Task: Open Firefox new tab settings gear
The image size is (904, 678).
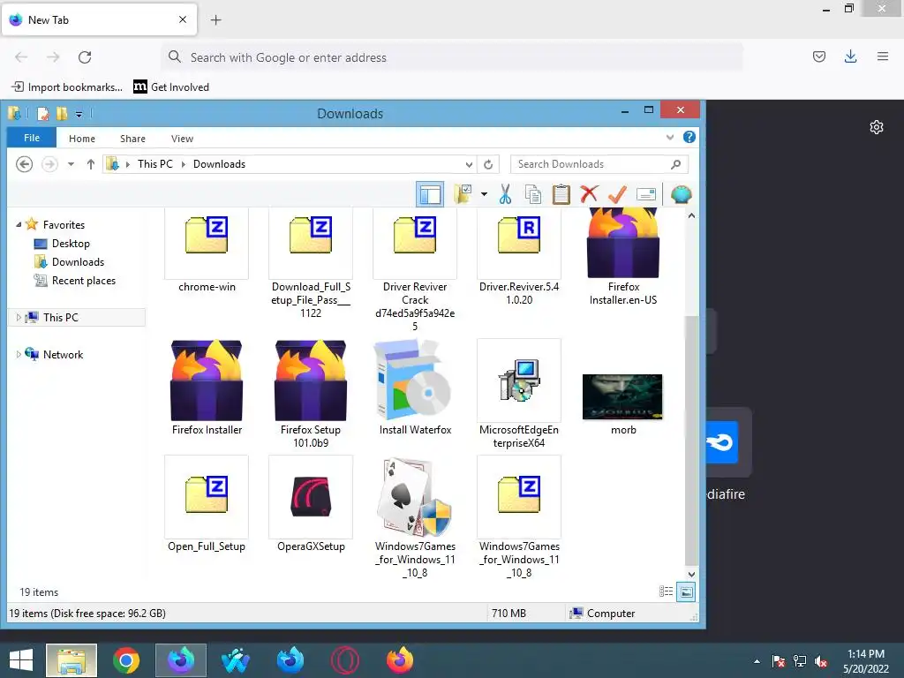Action: (x=877, y=127)
